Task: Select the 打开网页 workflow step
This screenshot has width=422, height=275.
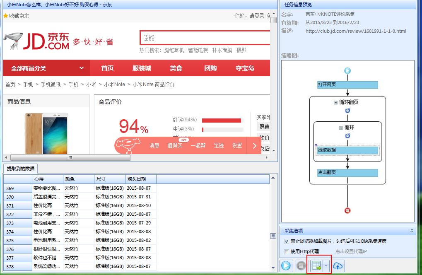Action: pos(347,85)
